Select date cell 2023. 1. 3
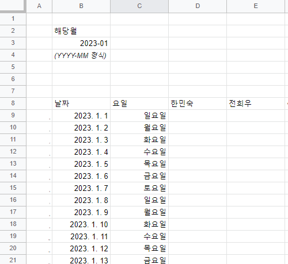Image resolution: width=288 pixels, height=264 pixels. click(x=81, y=140)
